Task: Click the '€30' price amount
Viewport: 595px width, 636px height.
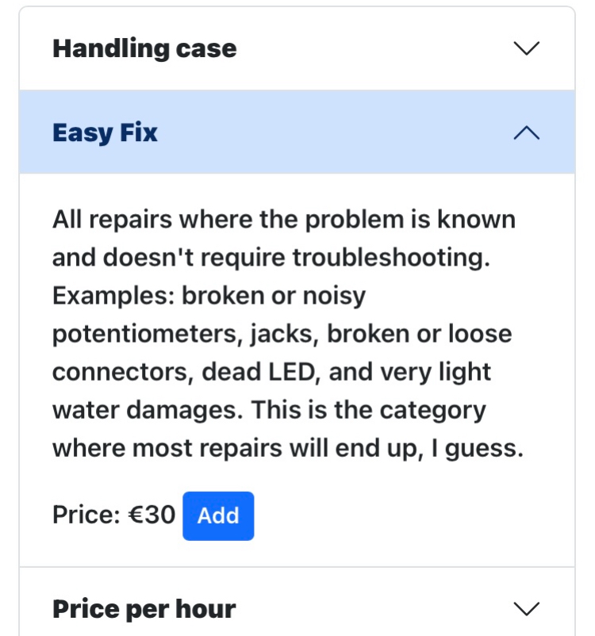Action: coord(151,515)
